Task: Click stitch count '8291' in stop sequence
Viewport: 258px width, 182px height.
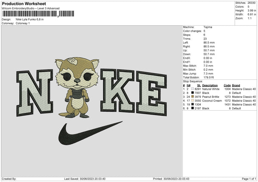Action: click(198, 89)
